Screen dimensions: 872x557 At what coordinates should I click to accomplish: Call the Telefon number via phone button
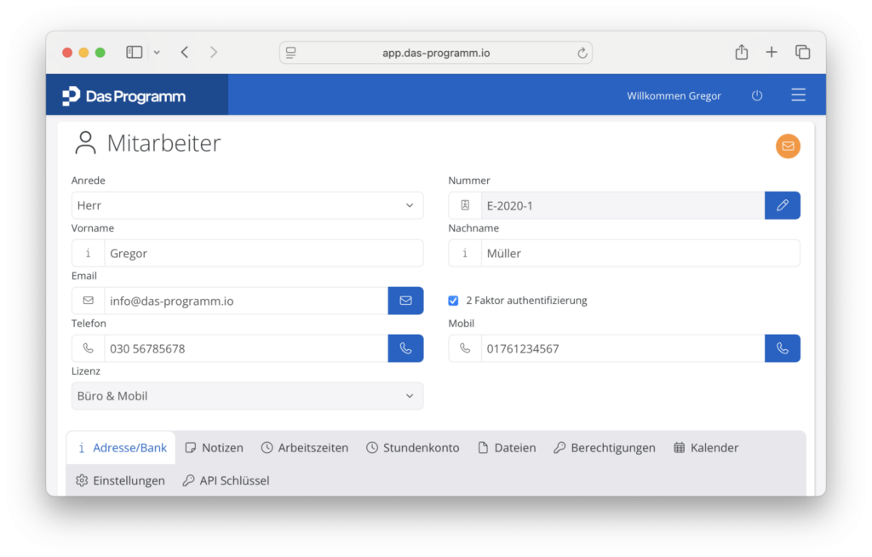pyautogui.click(x=405, y=348)
